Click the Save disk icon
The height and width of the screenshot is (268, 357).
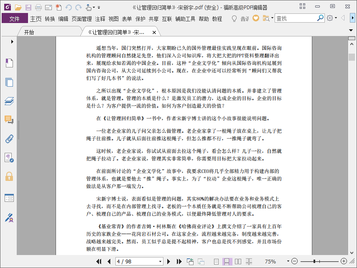[x=28, y=8]
